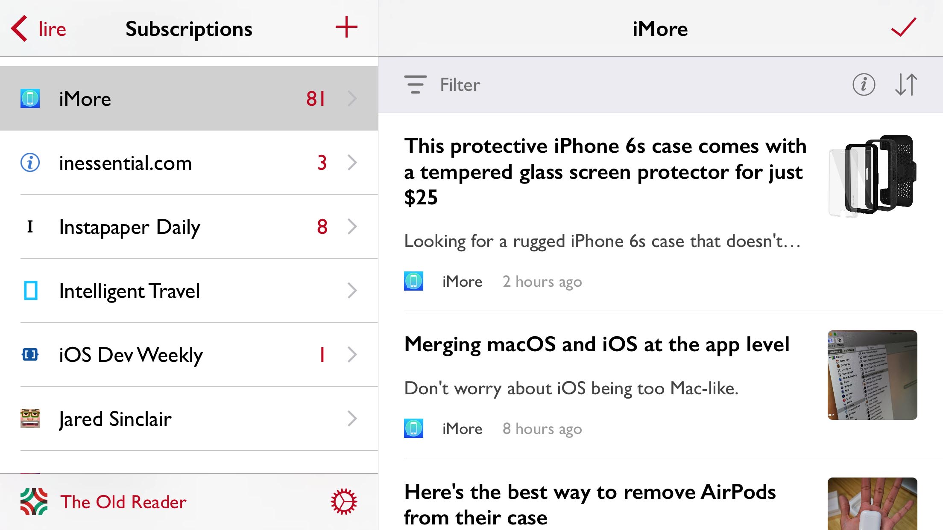Click the 'Don't worry about iOS being too Mac-like' excerpt
This screenshot has height=530, width=943.
pyautogui.click(x=571, y=389)
